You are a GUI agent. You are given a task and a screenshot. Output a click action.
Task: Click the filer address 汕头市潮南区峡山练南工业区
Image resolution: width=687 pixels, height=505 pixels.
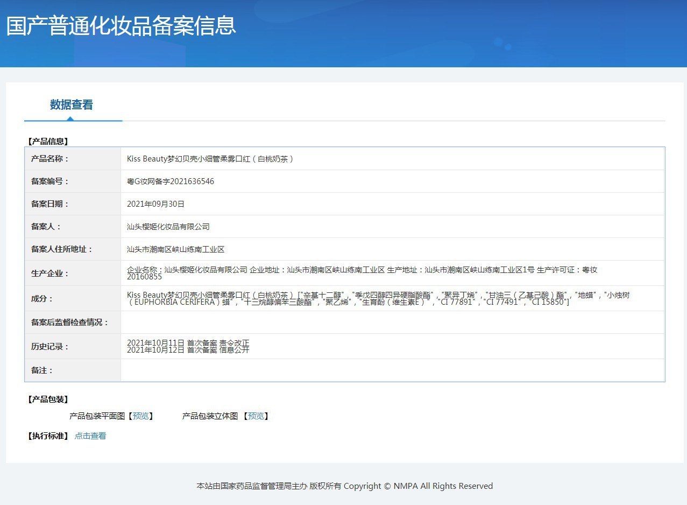175,249
